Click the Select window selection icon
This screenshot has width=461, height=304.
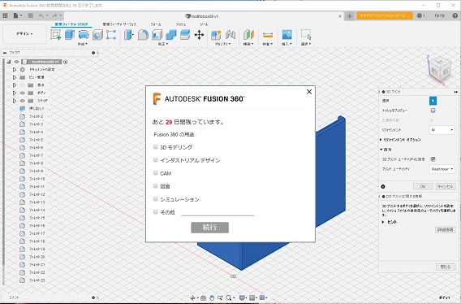coord(306,34)
